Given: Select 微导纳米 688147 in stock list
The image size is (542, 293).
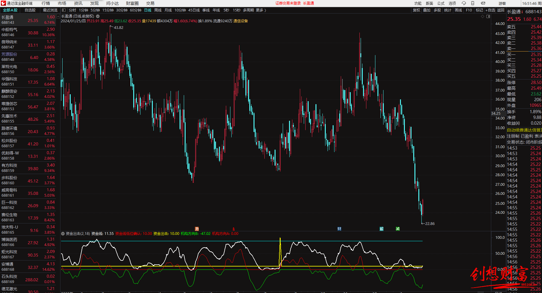Looking at the screenshot, I should [x=28, y=45].
